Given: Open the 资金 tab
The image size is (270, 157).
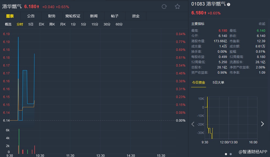Looking at the screenshot, I should click(136, 16).
